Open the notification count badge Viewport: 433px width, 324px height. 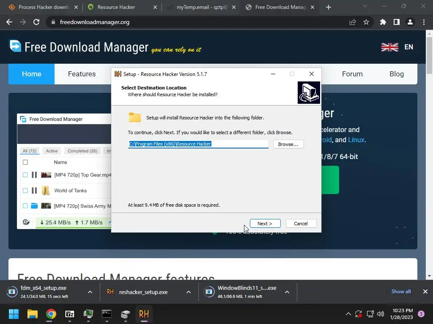point(421,314)
